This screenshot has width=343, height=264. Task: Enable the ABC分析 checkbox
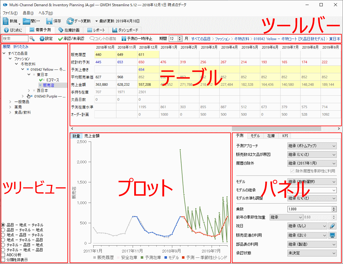coord(3,255)
